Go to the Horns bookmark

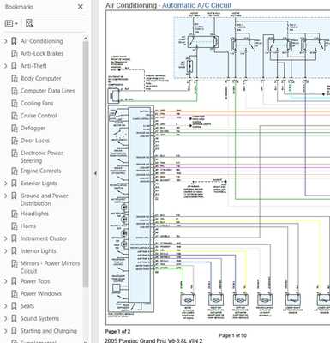(28, 226)
